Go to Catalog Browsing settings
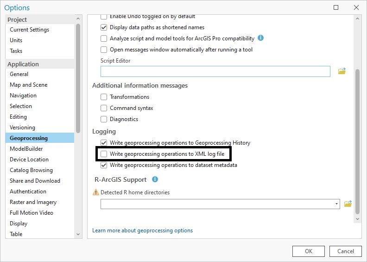The width and height of the screenshot is (367, 262). click(32, 170)
